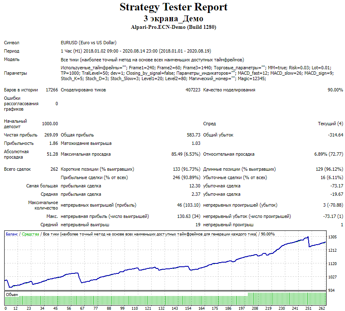Click the "3 экрана_Демо" expert name heading
Screen dimensions: 345x311
click(x=173, y=19)
